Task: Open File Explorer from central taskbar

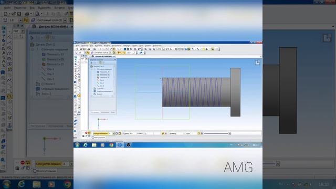Action: pos(94,145)
